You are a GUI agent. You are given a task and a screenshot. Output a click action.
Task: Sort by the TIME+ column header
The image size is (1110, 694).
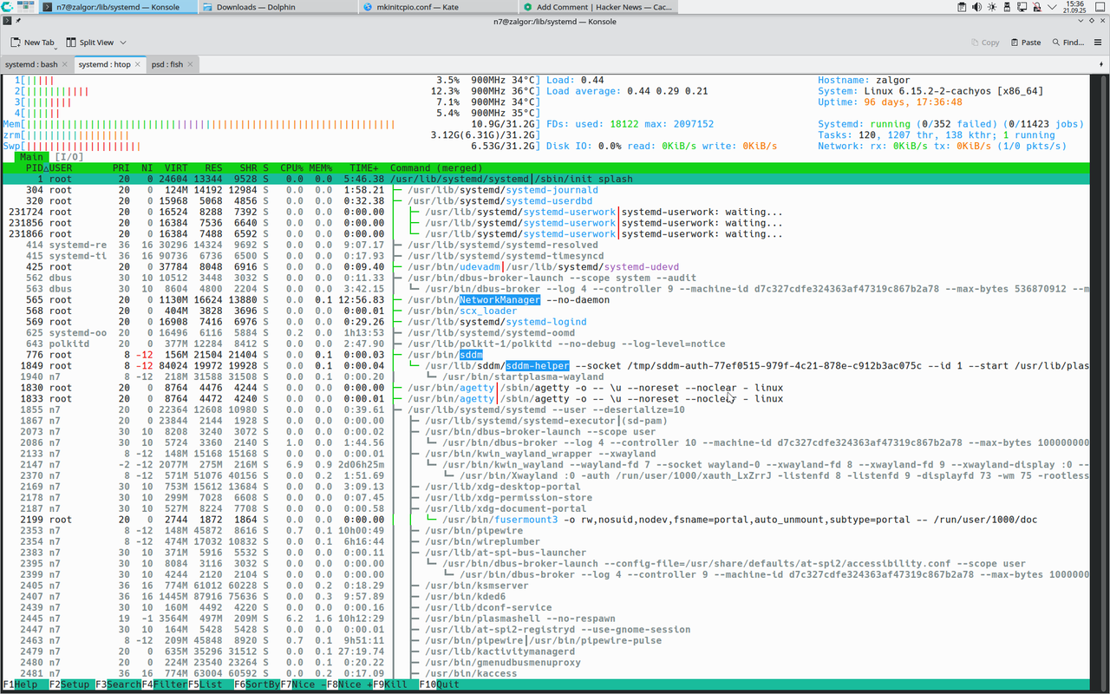364,168
